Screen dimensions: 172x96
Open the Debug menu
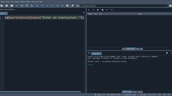pos(16,2)
